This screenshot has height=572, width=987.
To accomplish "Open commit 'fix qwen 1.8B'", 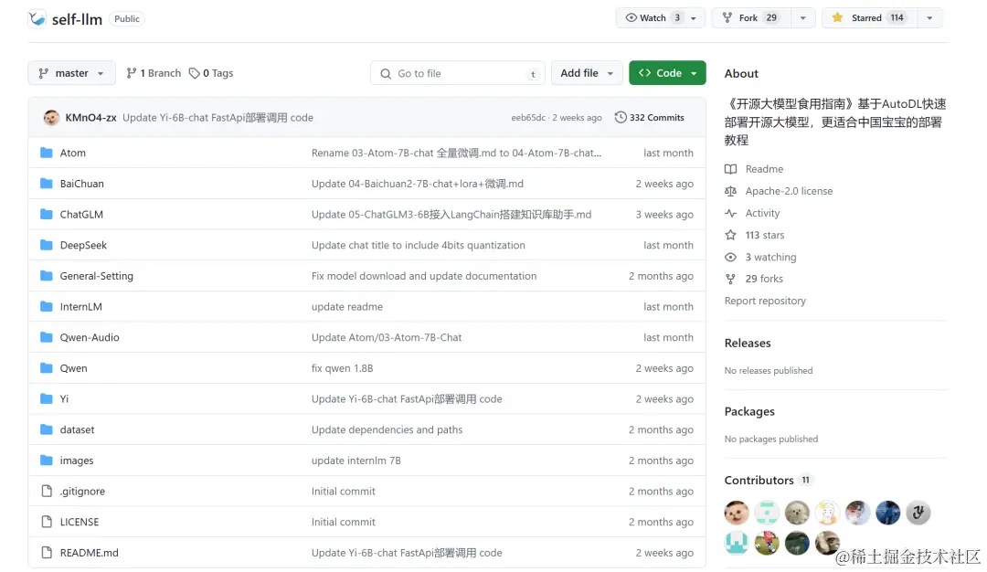I will click(342, 368).
